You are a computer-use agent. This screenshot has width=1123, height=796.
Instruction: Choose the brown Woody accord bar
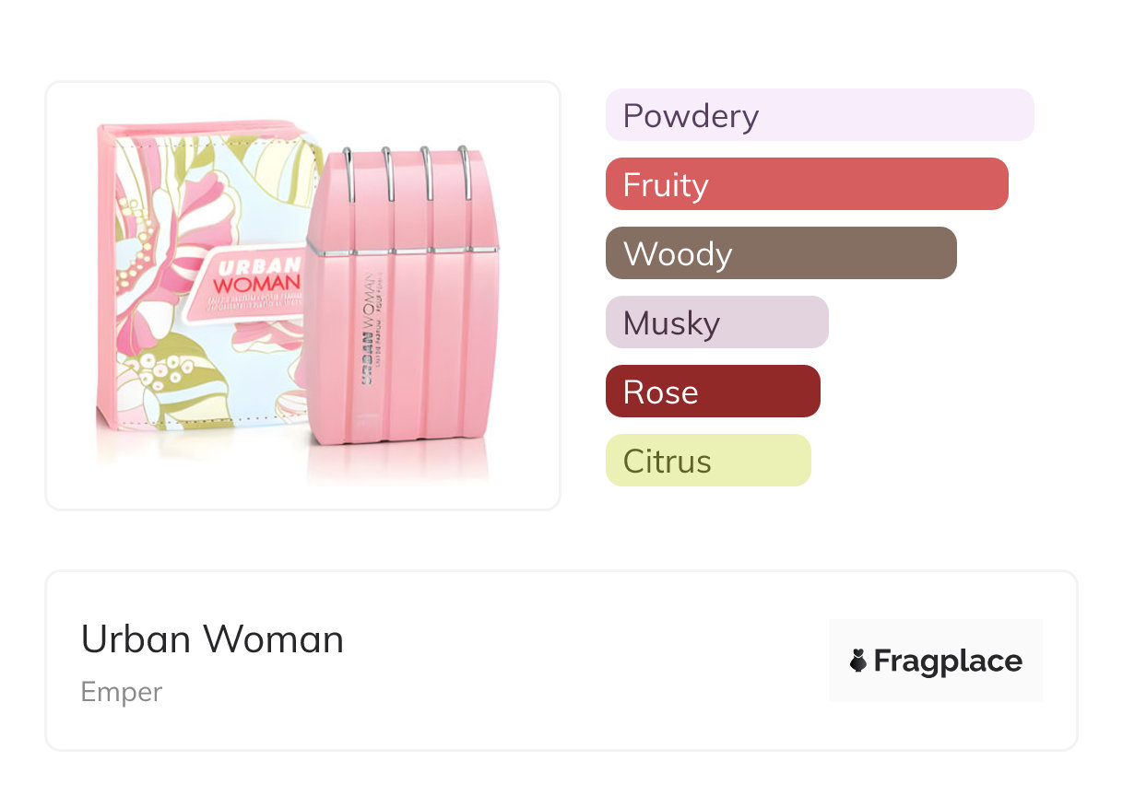click(780, 253)
